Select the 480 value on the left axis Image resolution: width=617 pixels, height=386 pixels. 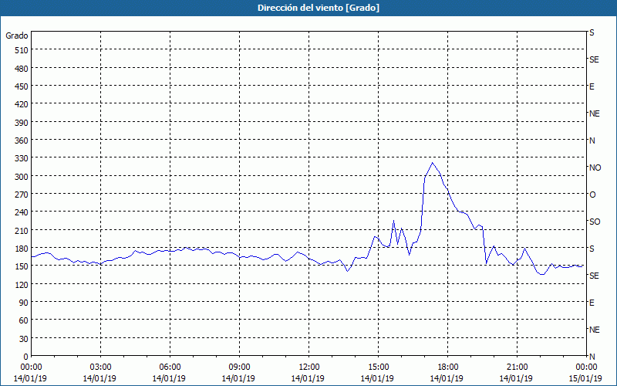coord(22,69)
